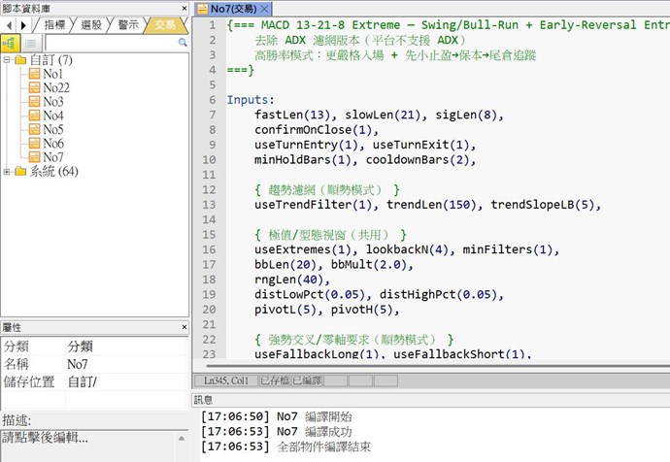Switch to list view in script library
Image resolution: width=670 pixels, height=462 pixels.
[31, 43]
